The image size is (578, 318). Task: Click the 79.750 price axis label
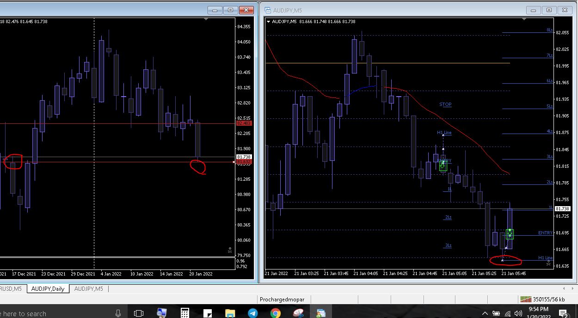(x=244, y=255)
